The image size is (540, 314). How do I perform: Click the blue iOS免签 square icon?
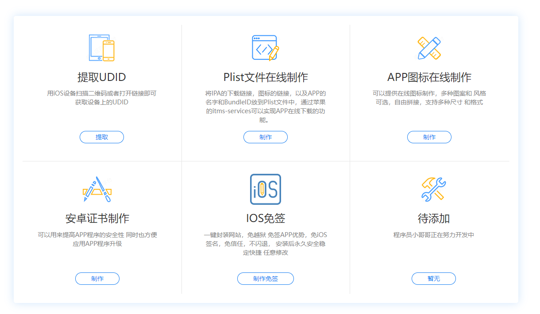266,189
